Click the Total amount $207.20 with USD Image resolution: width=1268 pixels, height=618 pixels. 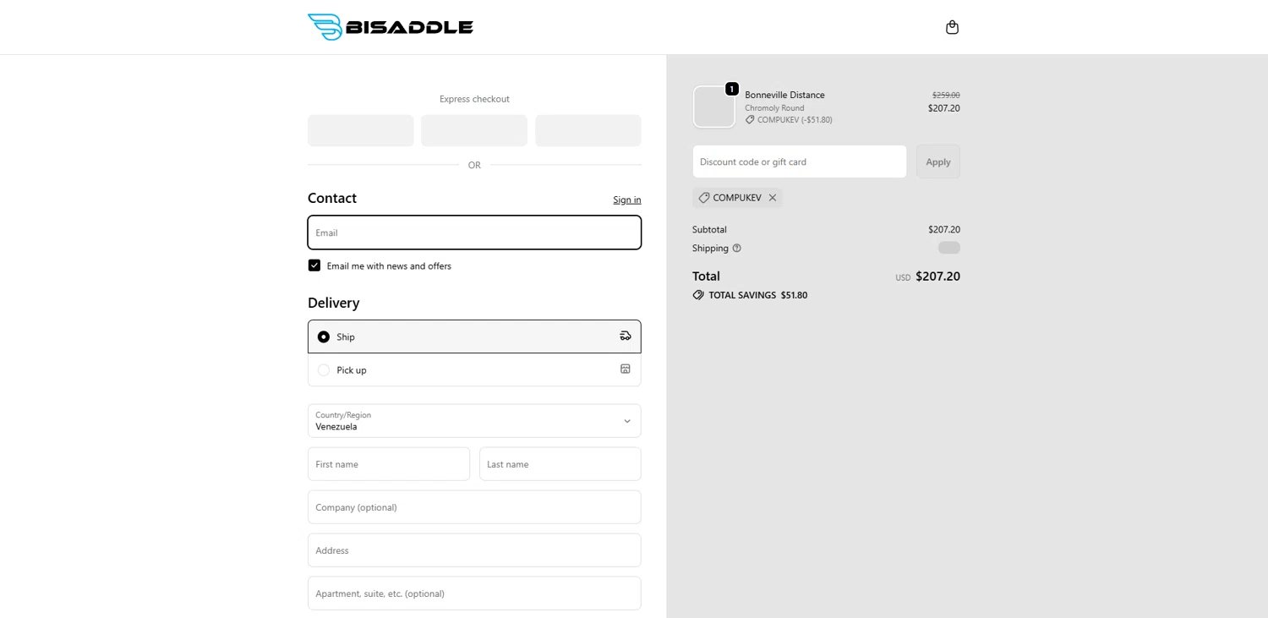click(928, 276)
